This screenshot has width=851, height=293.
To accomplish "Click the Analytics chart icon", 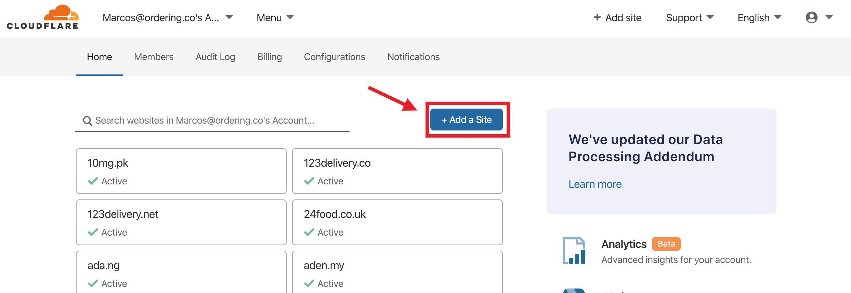I will pos(574,251).
